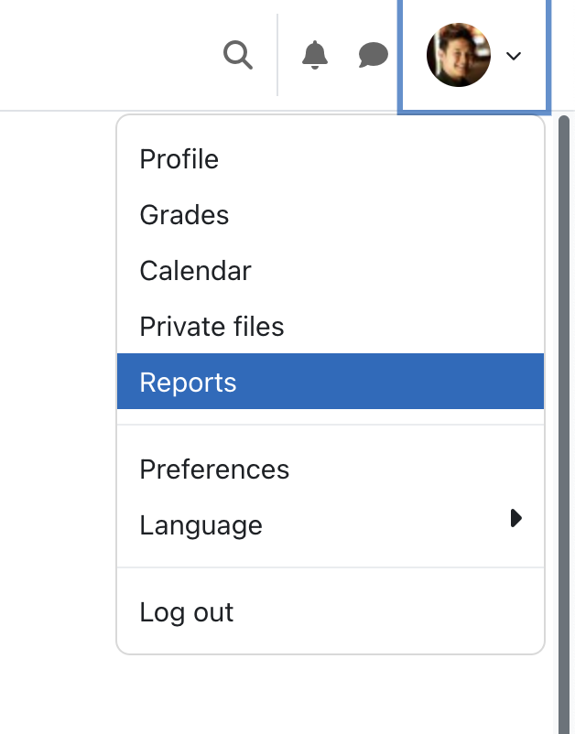Expand the Language submenu arrow
Viewport: 575px width, 734px height.
[x=515, y=518]
